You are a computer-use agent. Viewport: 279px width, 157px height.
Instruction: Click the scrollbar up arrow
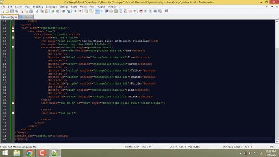277,21
